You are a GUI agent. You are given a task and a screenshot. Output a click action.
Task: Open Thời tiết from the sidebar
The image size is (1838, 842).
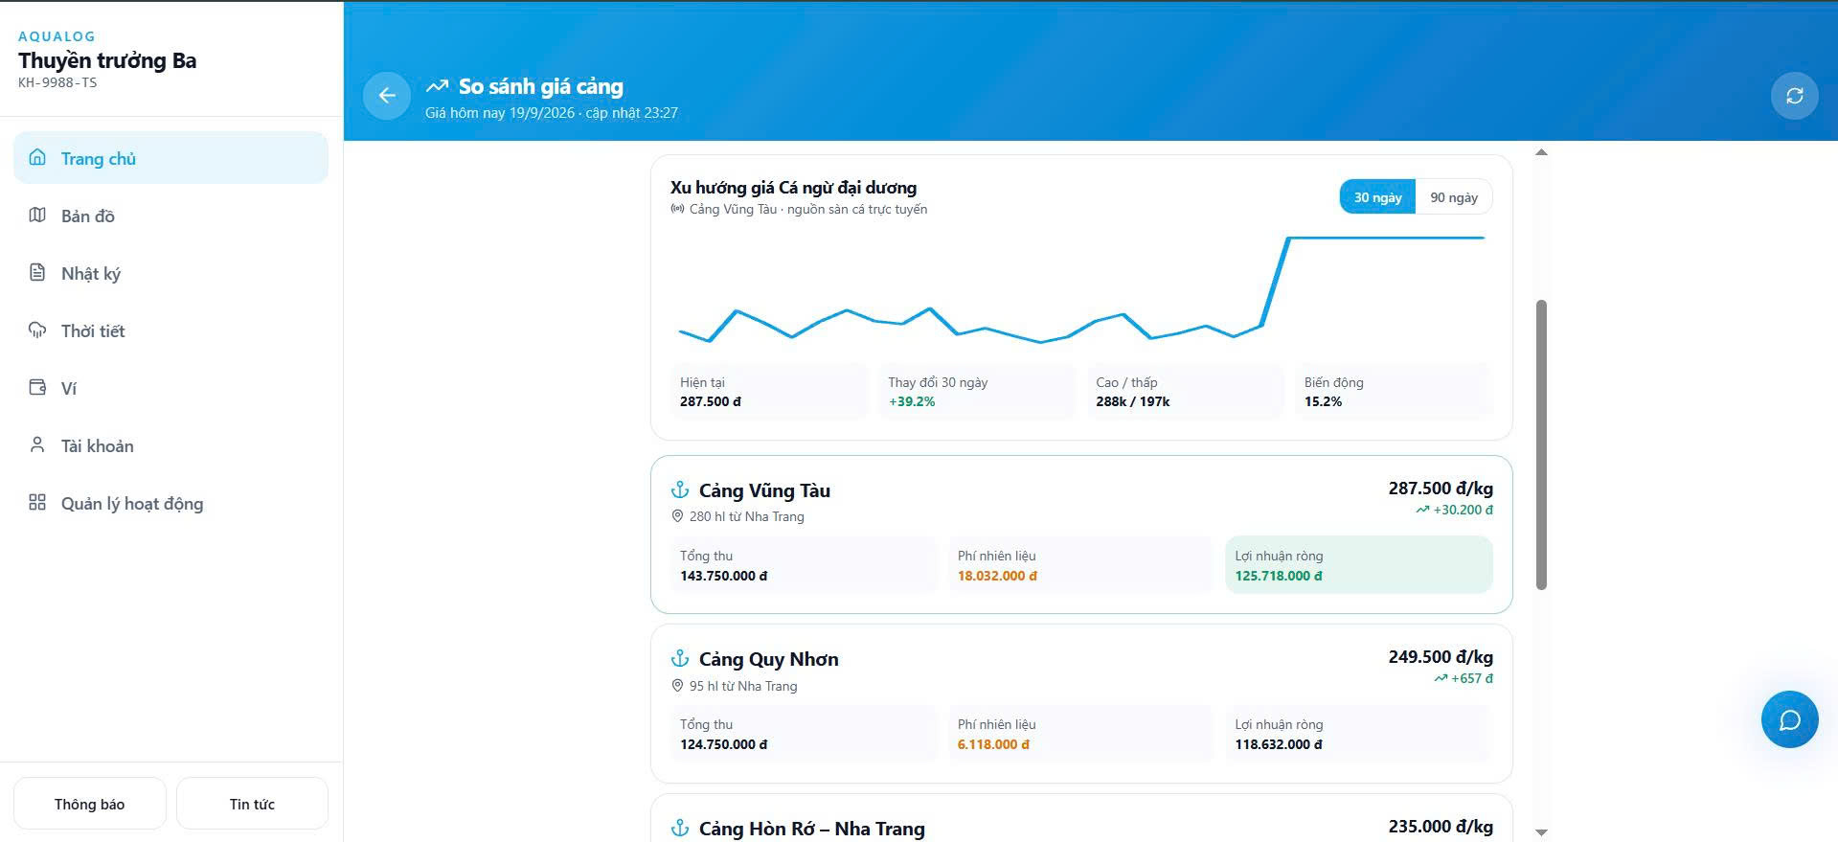click(170, 330)
